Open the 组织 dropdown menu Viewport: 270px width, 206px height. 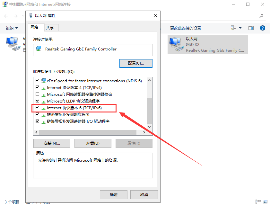click(x=12, y=28)
